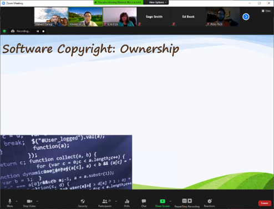Image resolution: width=274 pixels, height=209 pixels.
Task: Click the code image on the slide
Action: point(66,162)
